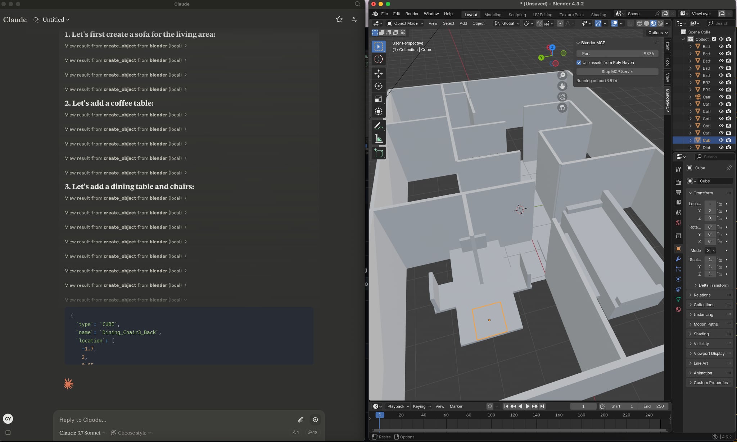Open the Material properties tab
This screenshot has height=442, width=737.
(678, 309)
